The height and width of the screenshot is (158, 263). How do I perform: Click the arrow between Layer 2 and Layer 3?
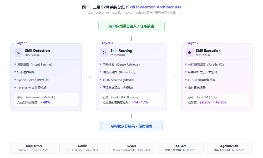point(174,77)
